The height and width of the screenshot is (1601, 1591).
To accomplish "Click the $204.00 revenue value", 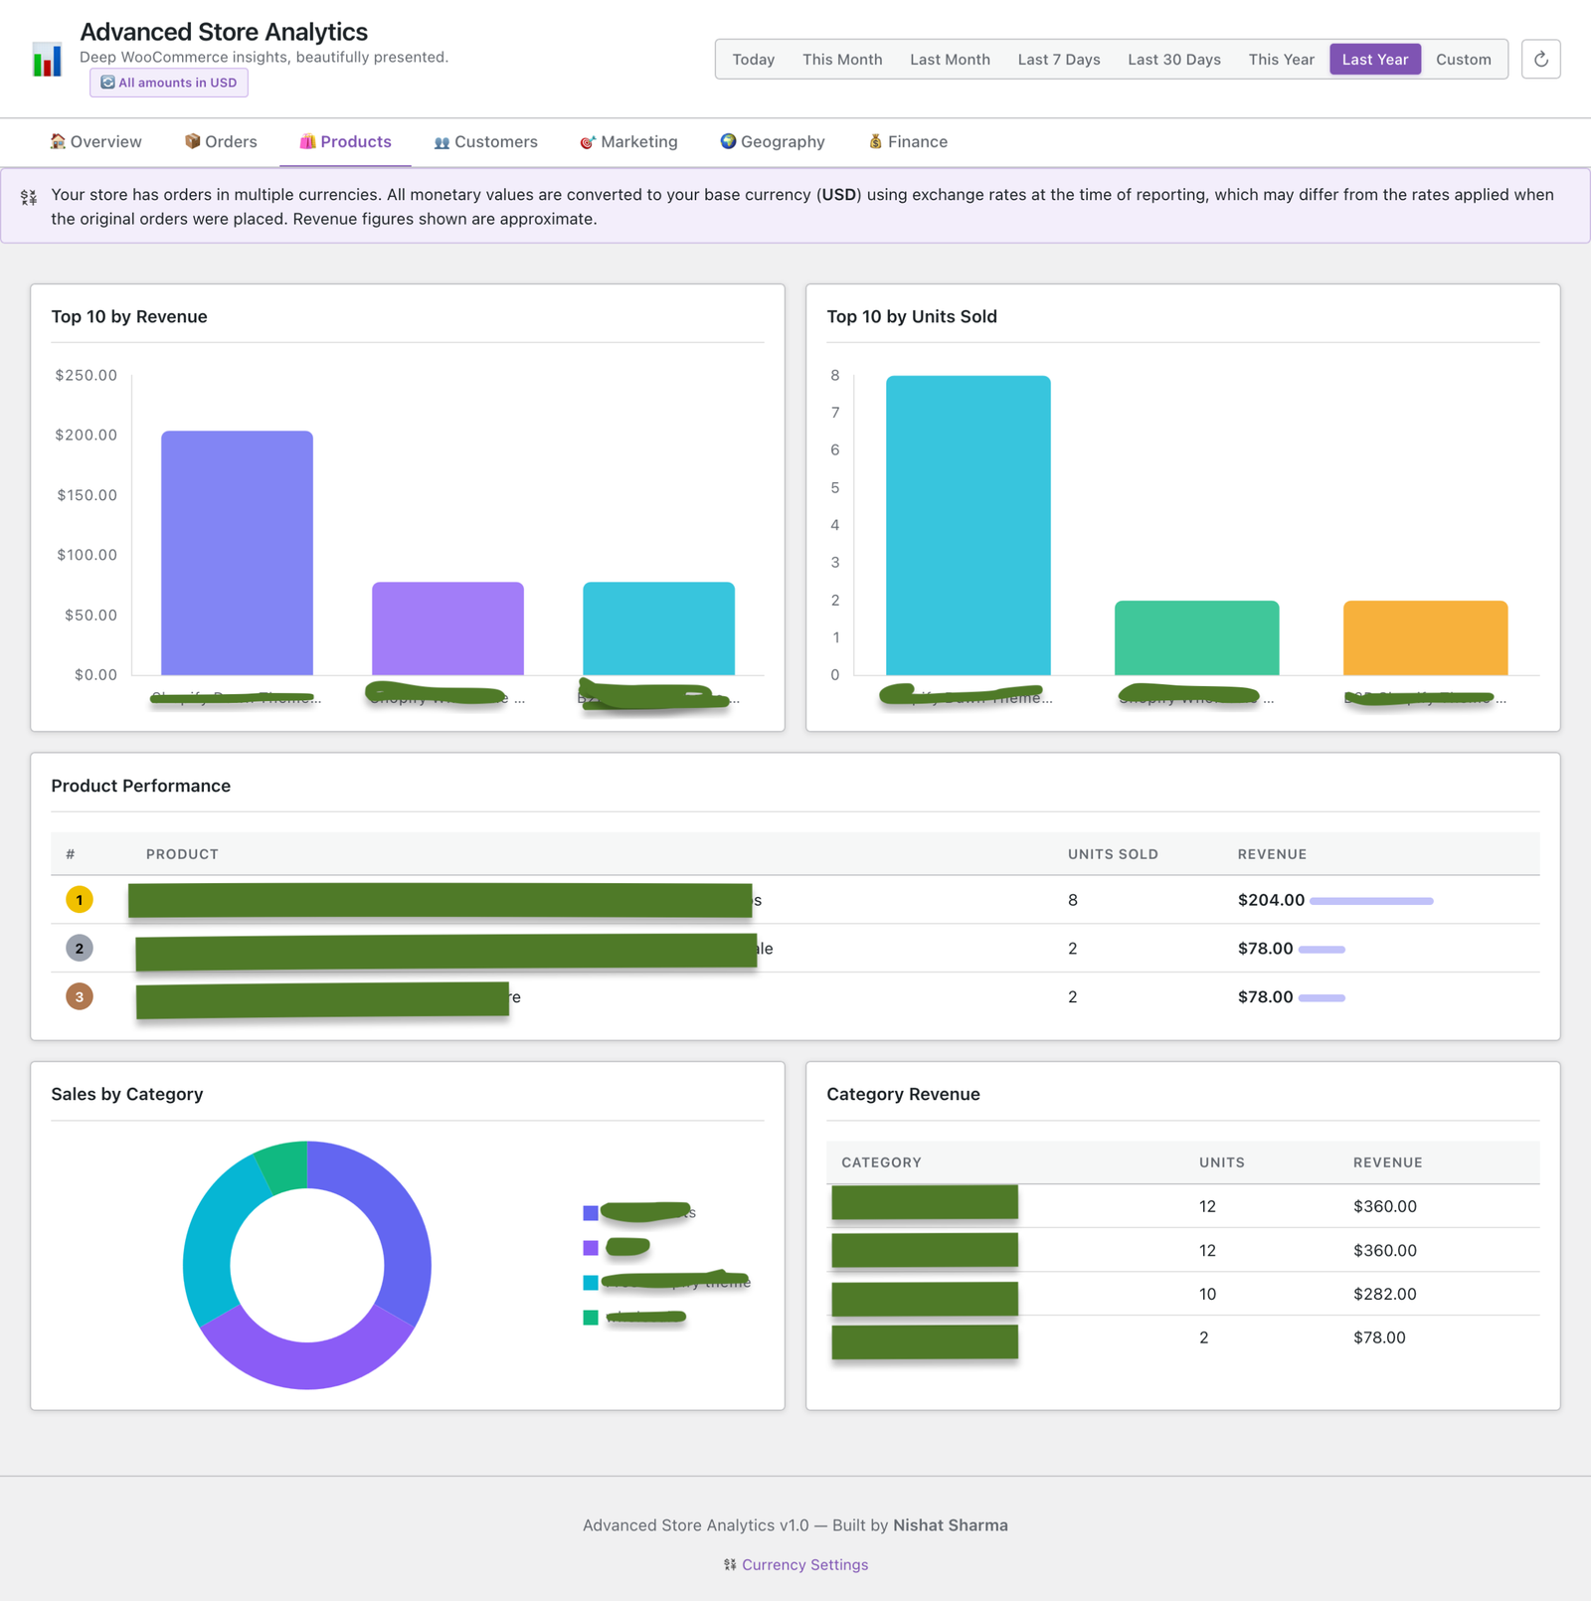I will (1271, 900).
